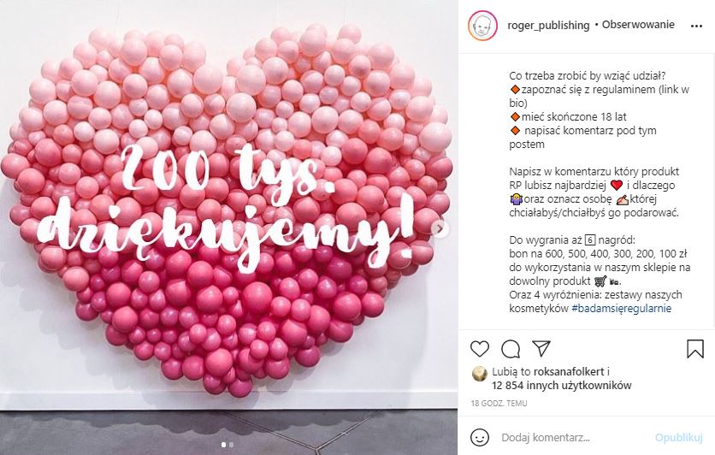Screen dimensions: 715x455
Task: Click roger_publishing profile avatar
Action: tap(482, 26)
